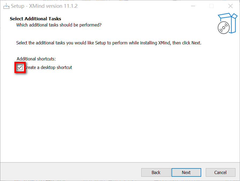Return to previous step with Back
The height and width of the screenshot is (181, 240).
[156, 172]
